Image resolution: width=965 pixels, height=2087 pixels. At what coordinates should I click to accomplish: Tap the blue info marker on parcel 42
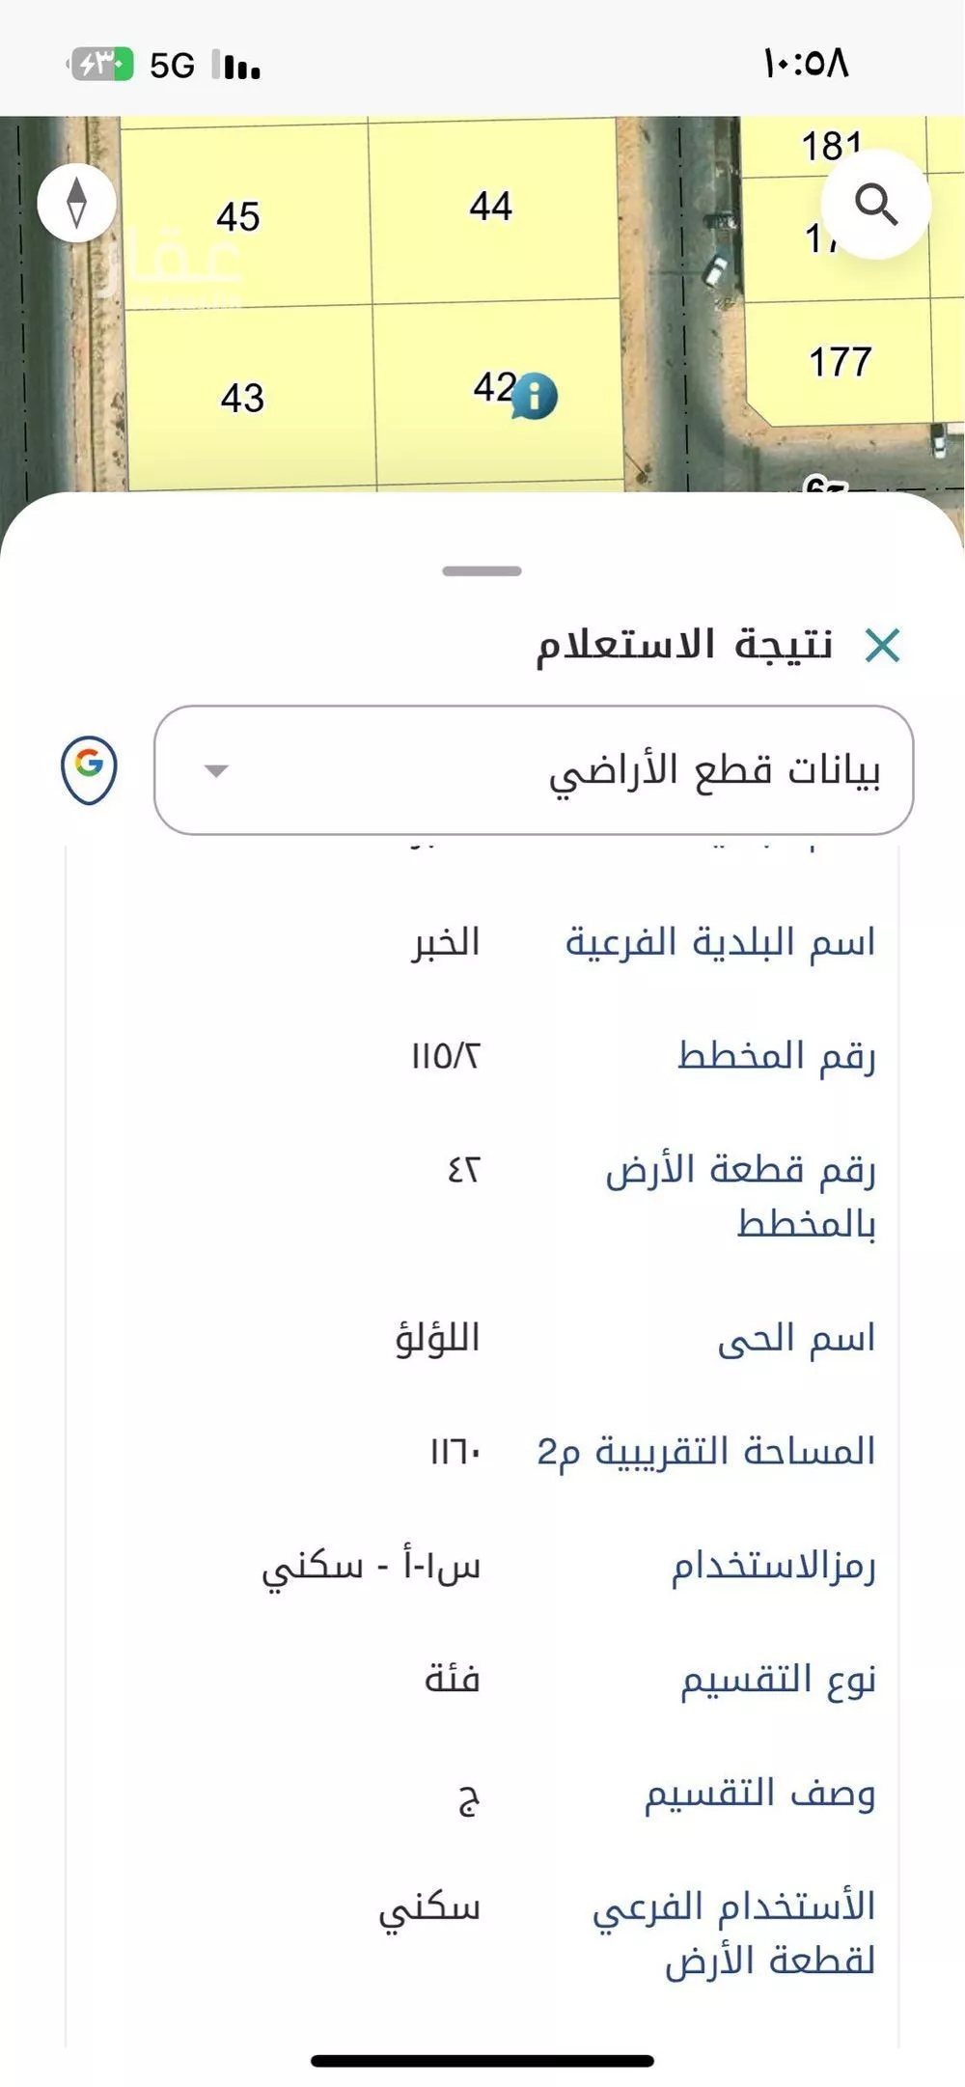535,396
